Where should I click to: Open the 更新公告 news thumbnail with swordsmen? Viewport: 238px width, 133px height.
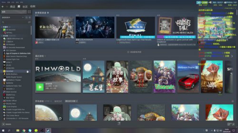55,27
